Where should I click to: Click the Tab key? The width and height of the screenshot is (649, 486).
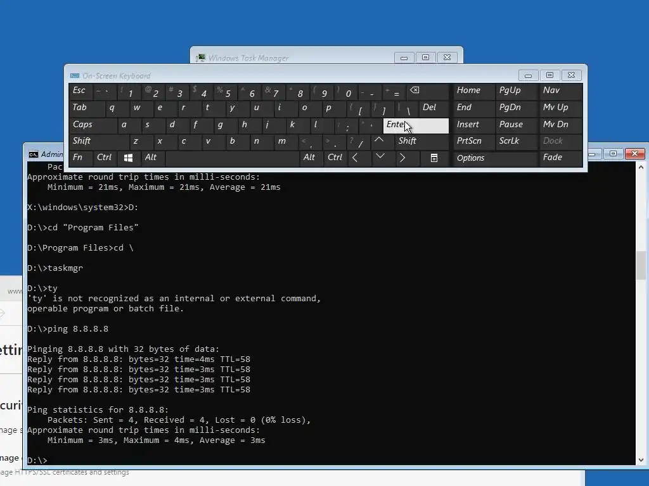[86, 108]
